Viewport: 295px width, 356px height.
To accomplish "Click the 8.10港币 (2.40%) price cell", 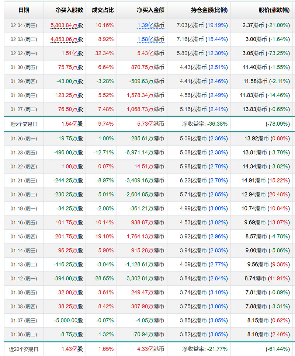I will pos(269,334).
